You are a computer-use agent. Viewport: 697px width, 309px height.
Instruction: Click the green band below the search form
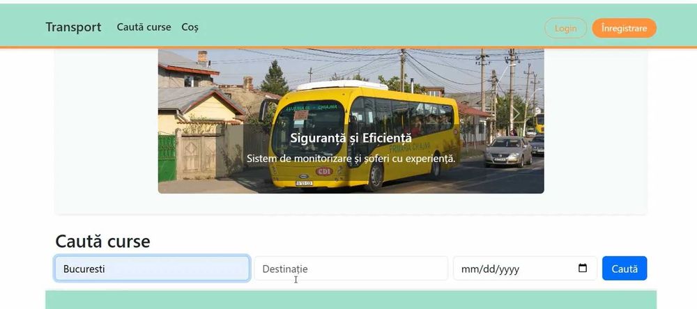click(x=351, y=300)
